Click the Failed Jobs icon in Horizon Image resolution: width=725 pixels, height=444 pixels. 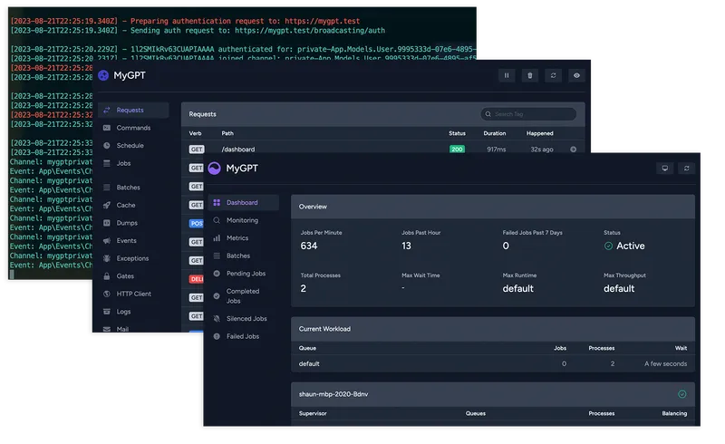217,336
